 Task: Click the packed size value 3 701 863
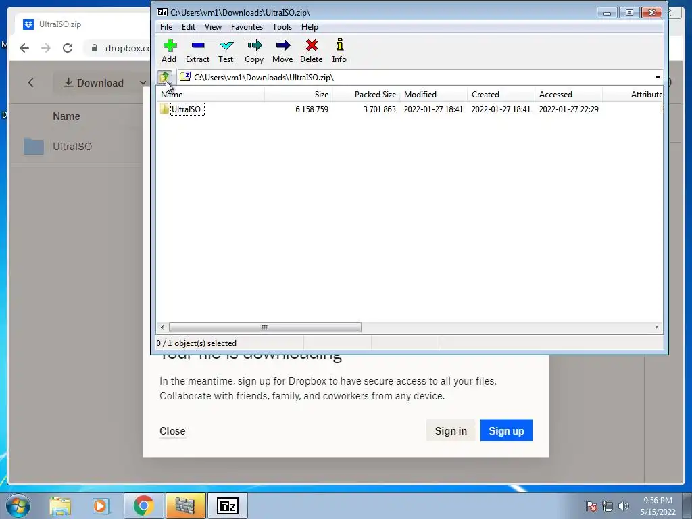pos(380,109)
